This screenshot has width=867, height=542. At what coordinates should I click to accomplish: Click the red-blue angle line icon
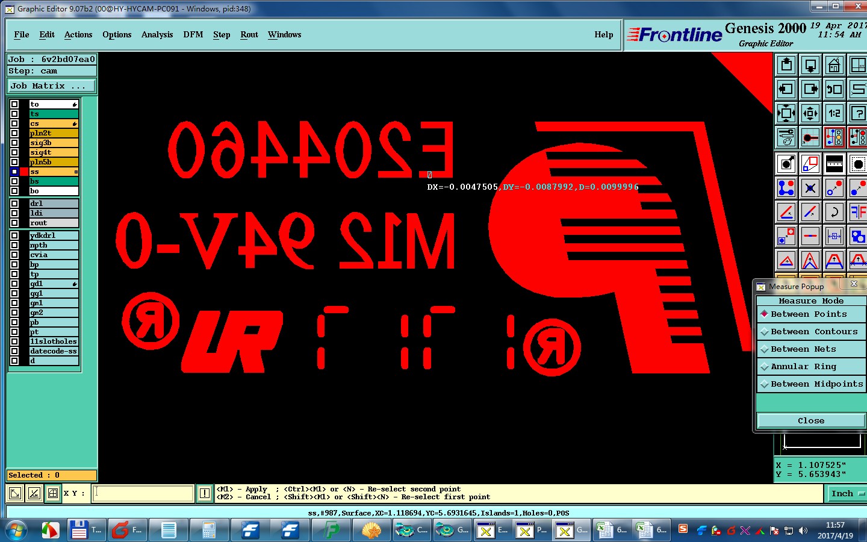pos(786,212)
